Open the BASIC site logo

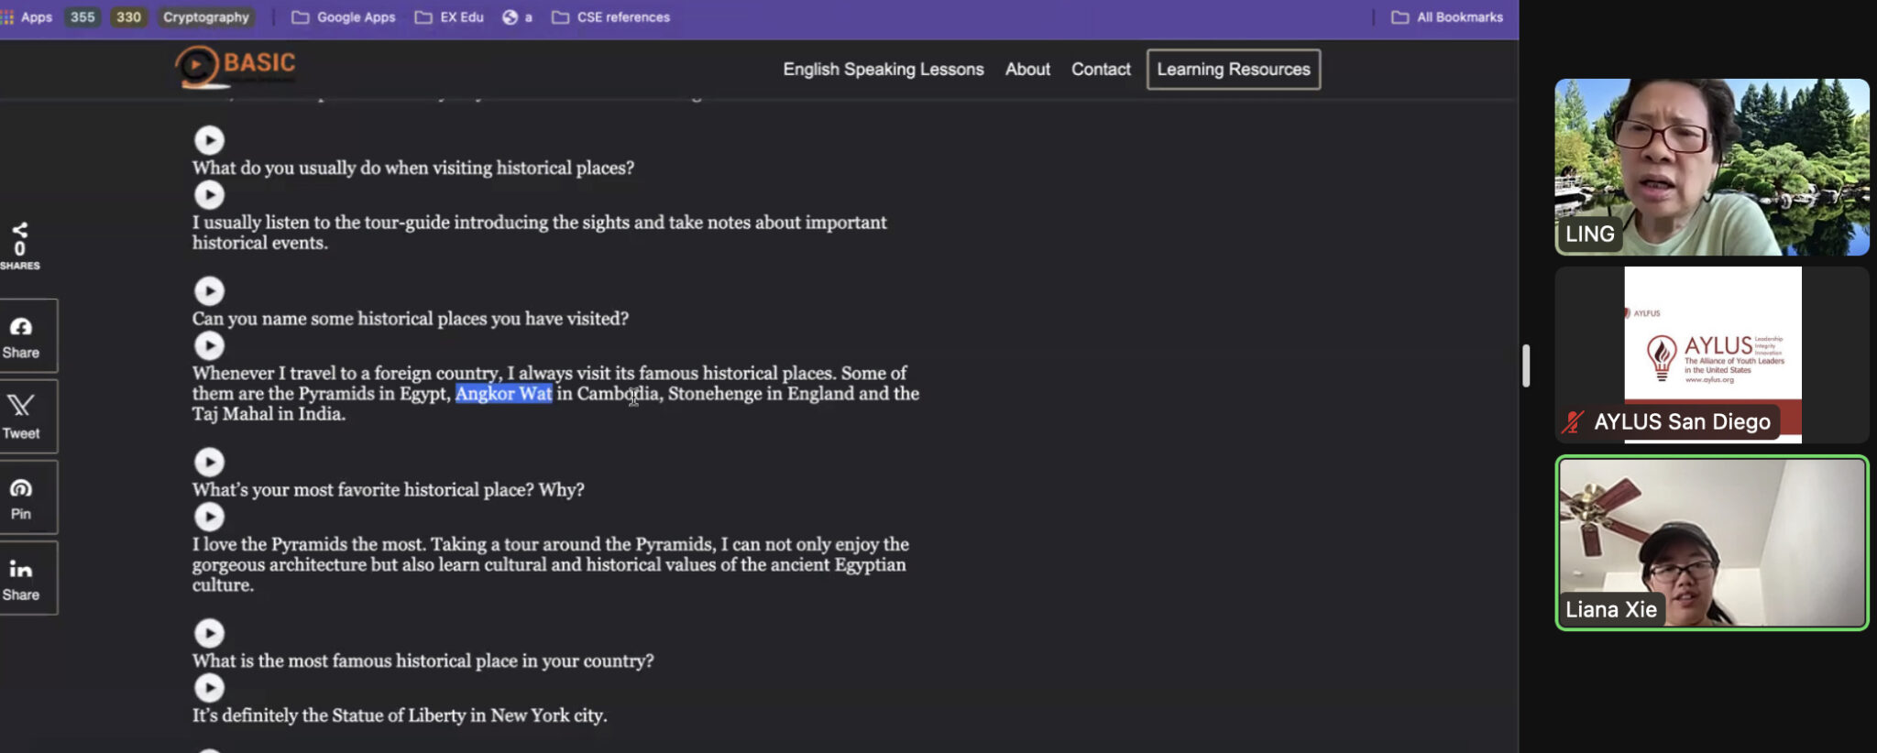pos(236,66)
